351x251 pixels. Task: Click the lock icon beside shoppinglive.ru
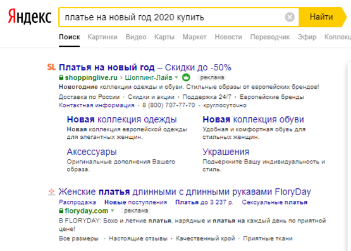tap(61, 77)
